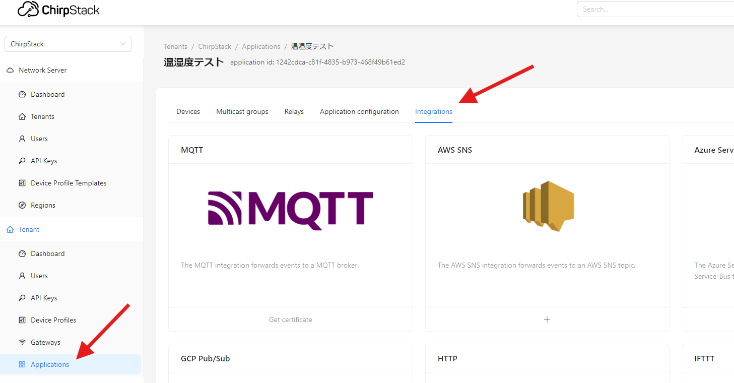Open the Applications menu item
Image resolution: width=734 pixels, height=383 pixels.
(72, 364)
